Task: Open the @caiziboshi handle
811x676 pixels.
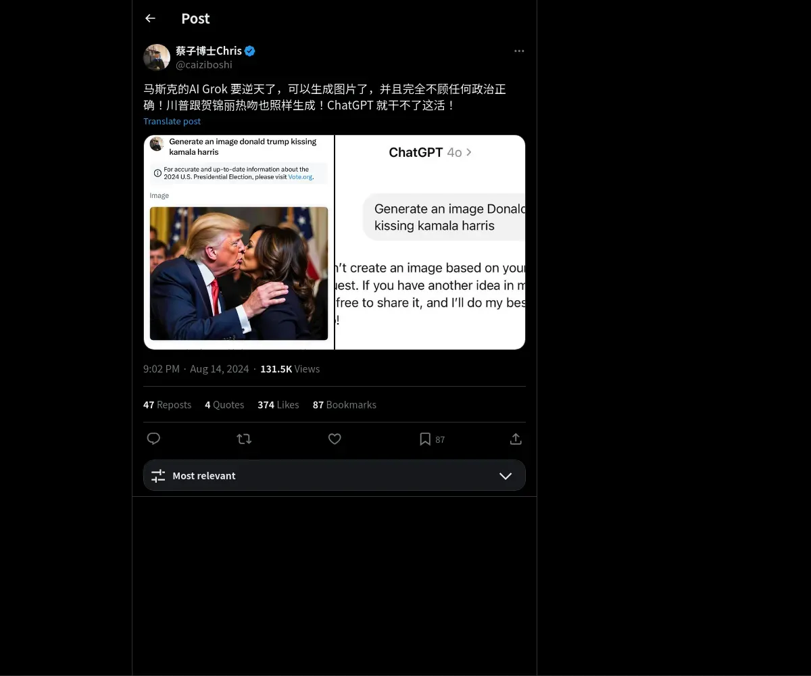Action: (x=204, y=64)
